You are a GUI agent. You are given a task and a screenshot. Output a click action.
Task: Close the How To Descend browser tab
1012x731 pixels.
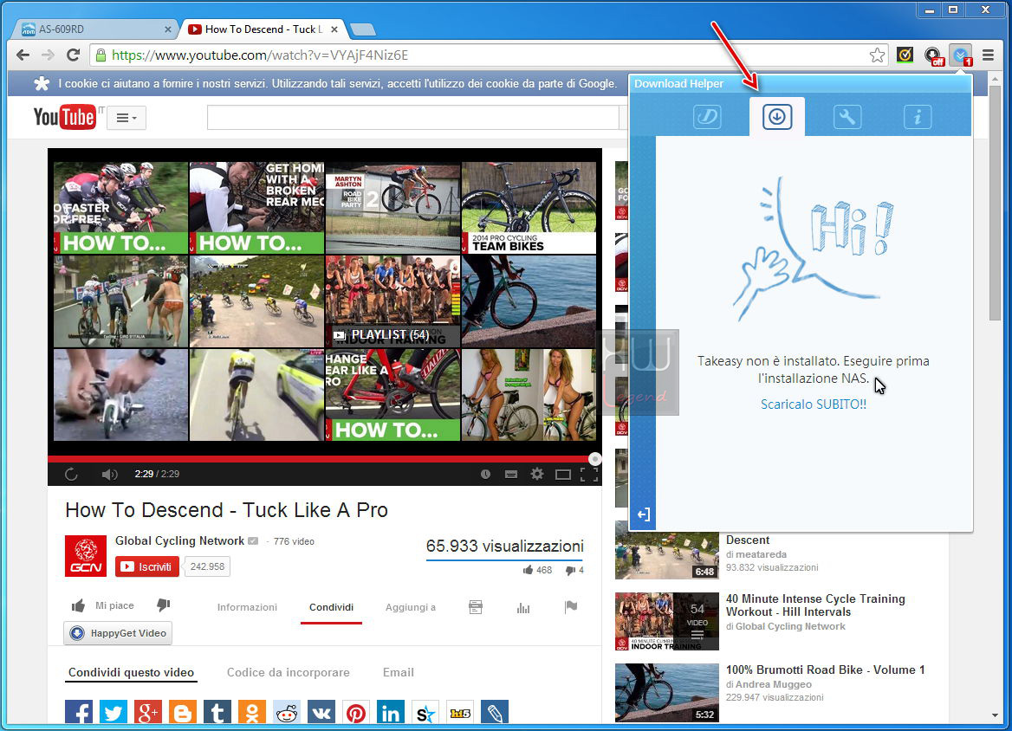334,29
